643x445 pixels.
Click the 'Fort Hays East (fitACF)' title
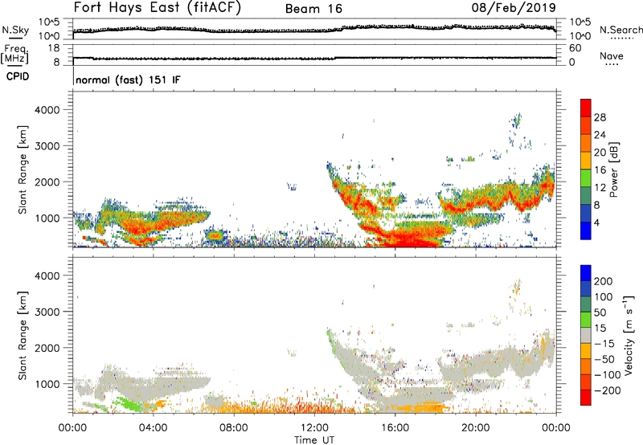click(x=158, y=7)
